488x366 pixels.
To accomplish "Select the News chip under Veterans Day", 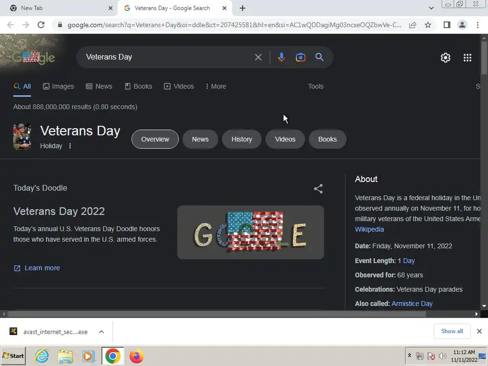I will [200, 139].
